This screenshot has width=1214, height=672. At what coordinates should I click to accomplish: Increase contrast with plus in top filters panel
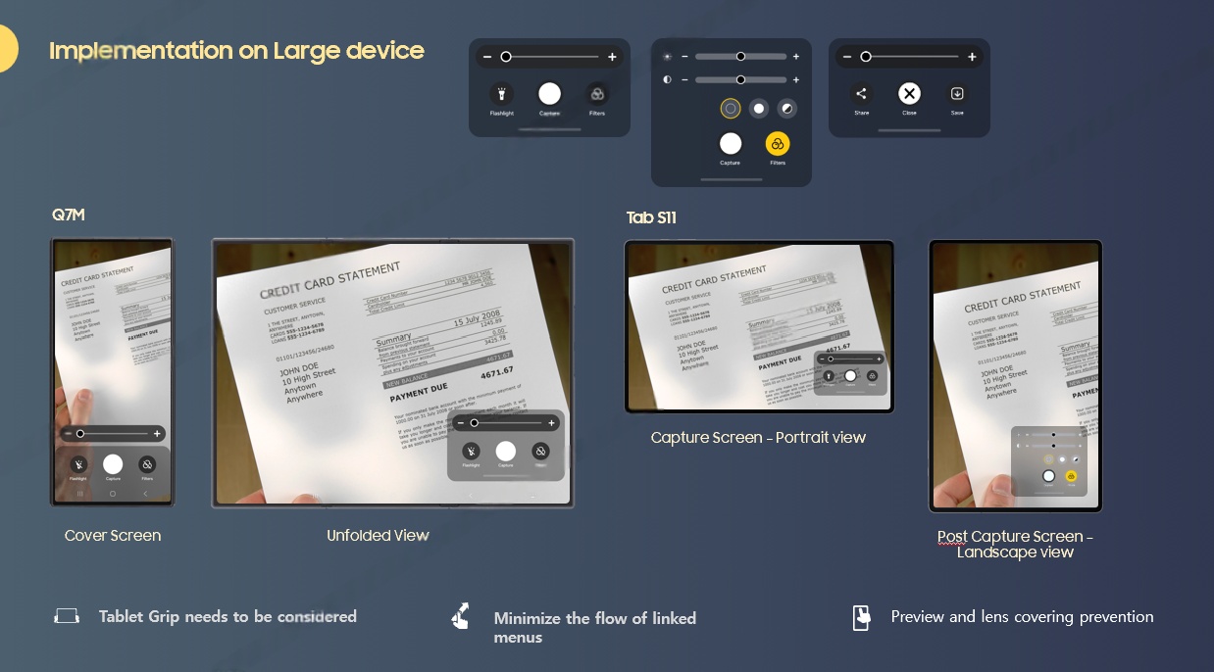pyautogui.click(x=795, y=79)
